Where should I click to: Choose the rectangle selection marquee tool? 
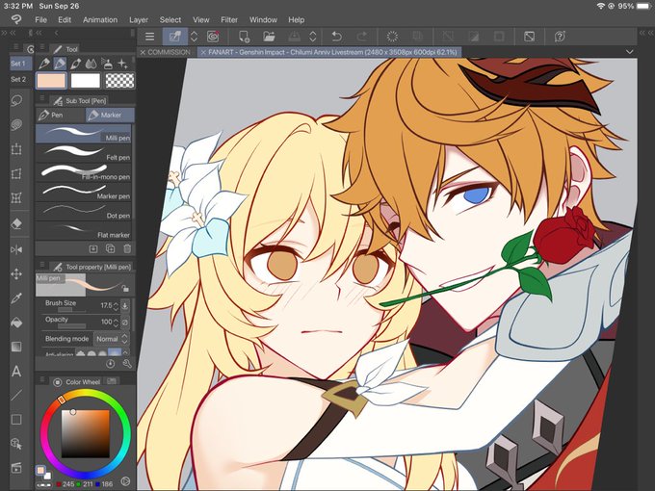tap(16, 149)
